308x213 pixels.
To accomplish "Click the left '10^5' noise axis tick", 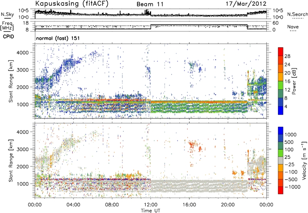I will (x=23, y=10).
